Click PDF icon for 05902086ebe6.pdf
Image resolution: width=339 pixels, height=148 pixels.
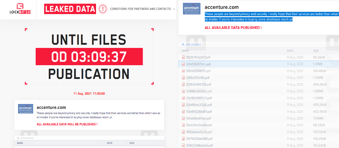(x=183, y=145)
